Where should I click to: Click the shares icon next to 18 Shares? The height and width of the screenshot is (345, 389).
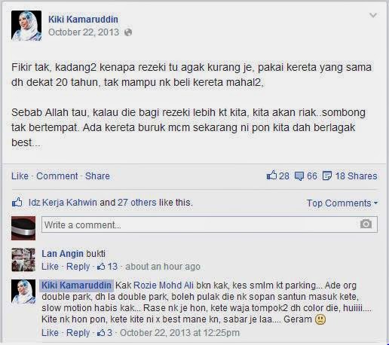326,176
